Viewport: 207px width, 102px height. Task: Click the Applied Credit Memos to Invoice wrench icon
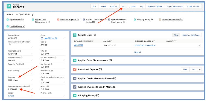(75, 78)
